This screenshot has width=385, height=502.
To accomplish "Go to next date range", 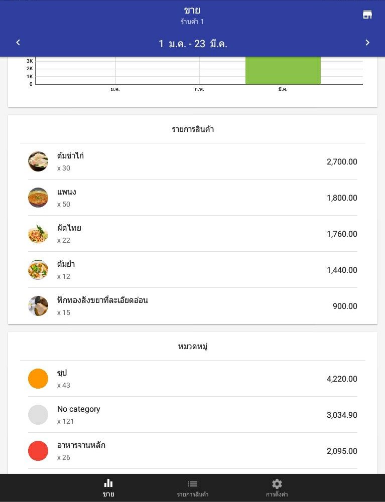I will point(367,43).
